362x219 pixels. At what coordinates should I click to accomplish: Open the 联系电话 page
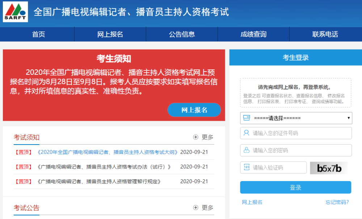(325, 34)
